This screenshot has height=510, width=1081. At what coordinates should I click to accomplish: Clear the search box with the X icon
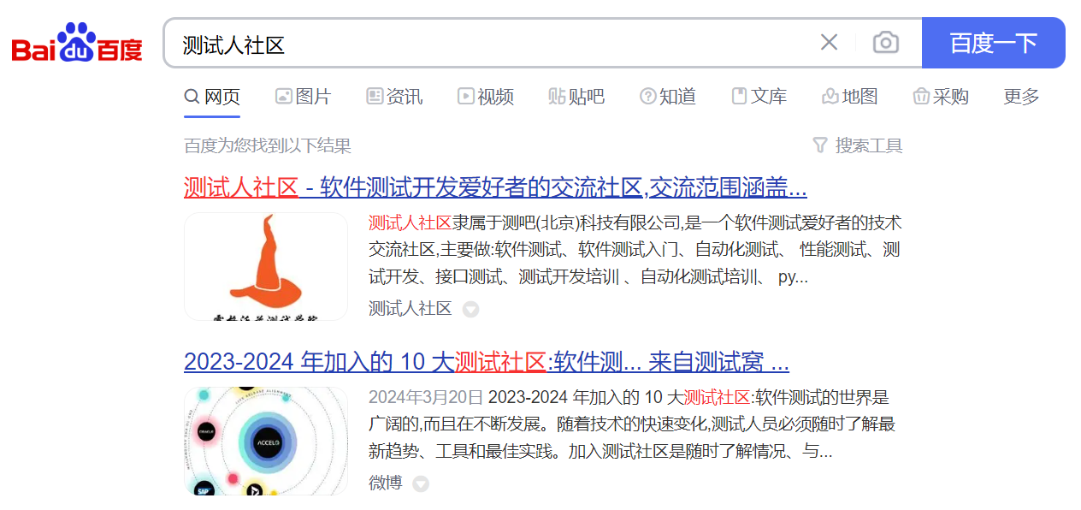(x=829, y=43)
